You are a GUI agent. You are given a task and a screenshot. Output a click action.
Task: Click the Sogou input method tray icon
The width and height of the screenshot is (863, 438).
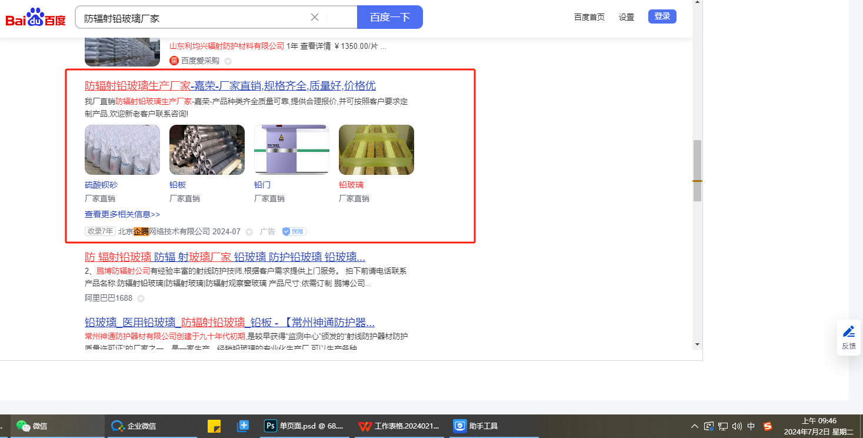coord(768,426)
